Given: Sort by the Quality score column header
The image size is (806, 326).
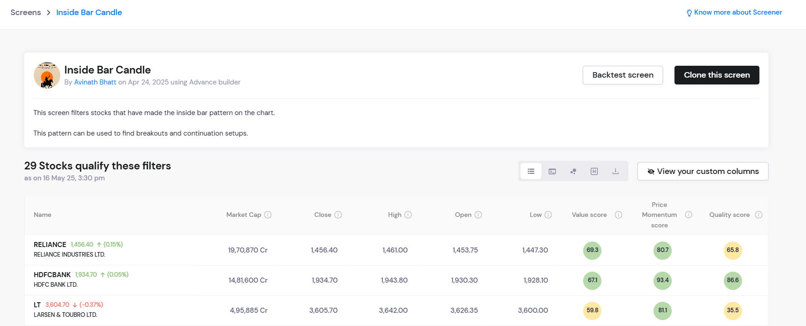Looking at the screenshot, I should click(x=729, y=215).
